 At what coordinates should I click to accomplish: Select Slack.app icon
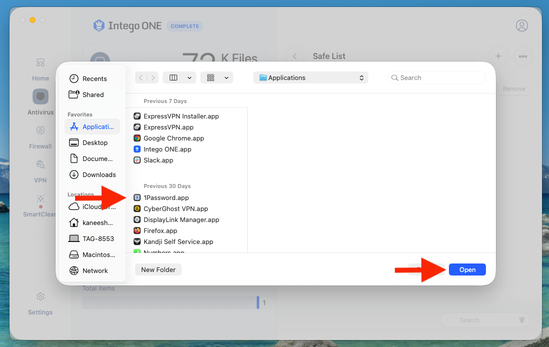[x=137, y=160]
